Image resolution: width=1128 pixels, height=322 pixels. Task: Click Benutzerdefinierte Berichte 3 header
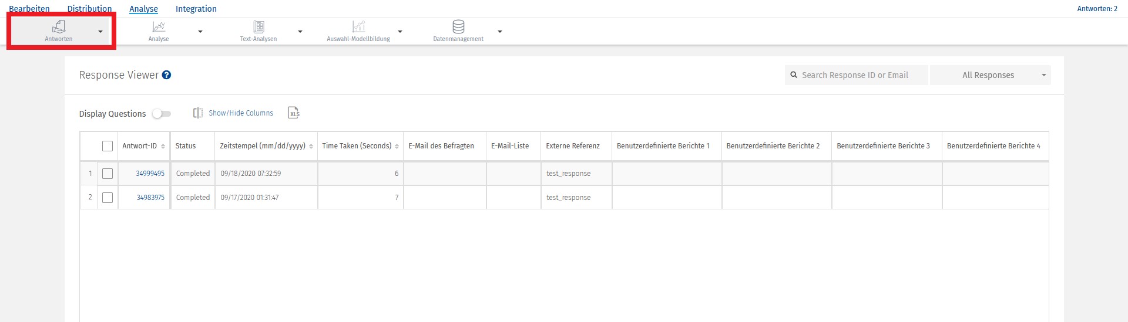coord(883,146)
